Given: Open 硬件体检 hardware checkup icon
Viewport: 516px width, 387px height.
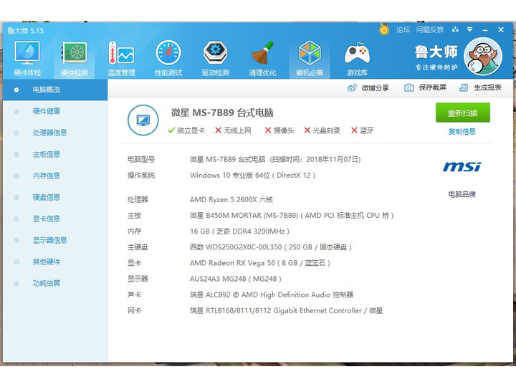Looking at the screenshot, I should [27, 52].
